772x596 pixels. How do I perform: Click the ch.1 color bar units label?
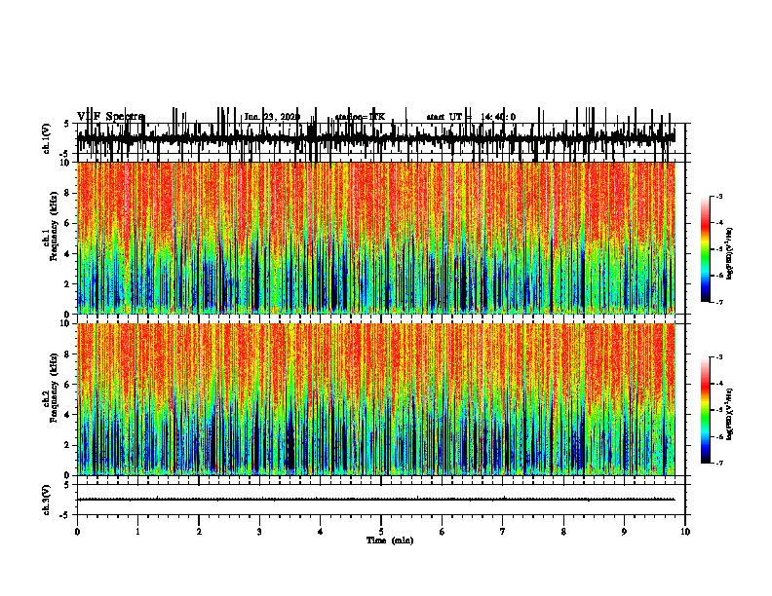(730, 253)
